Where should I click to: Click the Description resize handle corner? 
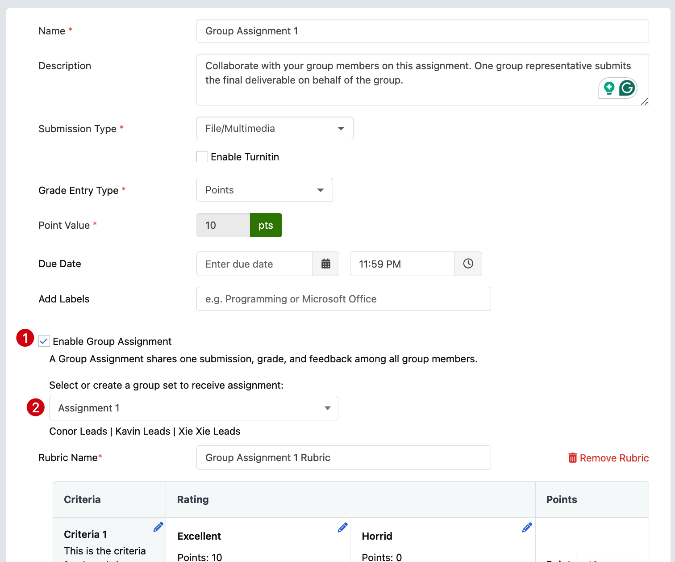(x=644, y=102)
